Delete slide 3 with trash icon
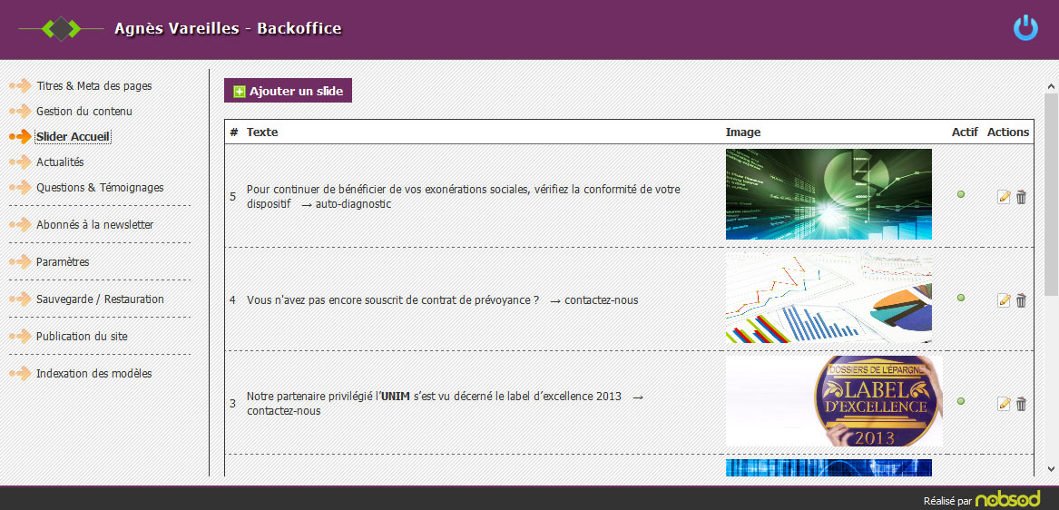The image size is (1059, 510). click(1021, 403)
